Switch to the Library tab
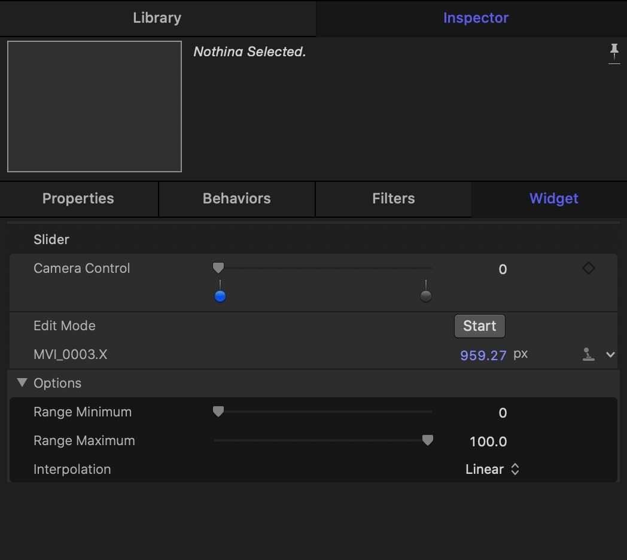This screenshot has width=627, height=560. tap(157, 18)
